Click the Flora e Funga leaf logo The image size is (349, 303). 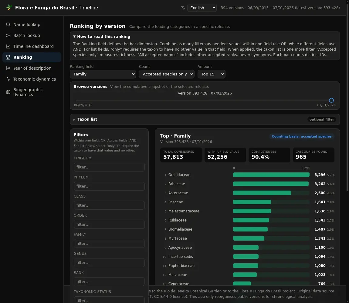point(9,8)
